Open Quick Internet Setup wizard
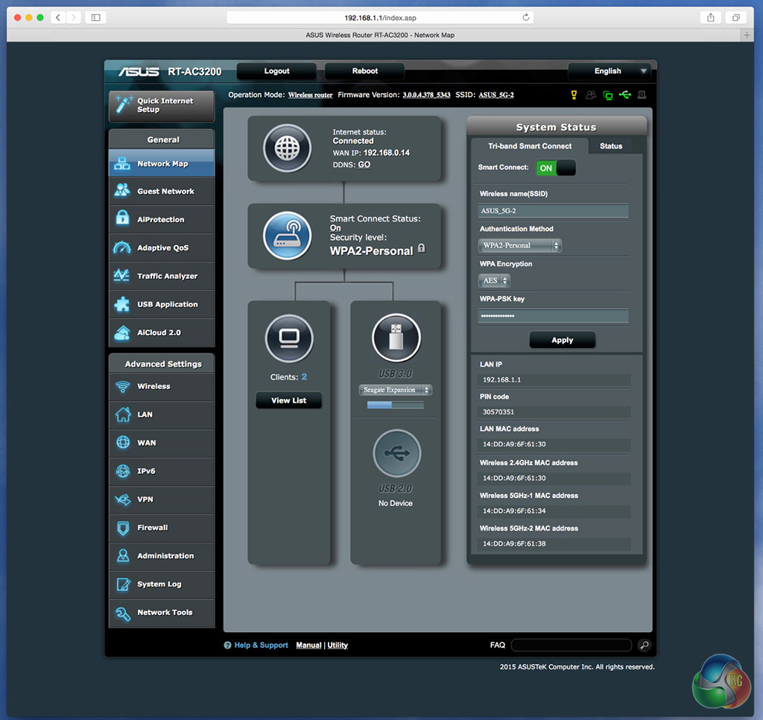 point(162,105)
